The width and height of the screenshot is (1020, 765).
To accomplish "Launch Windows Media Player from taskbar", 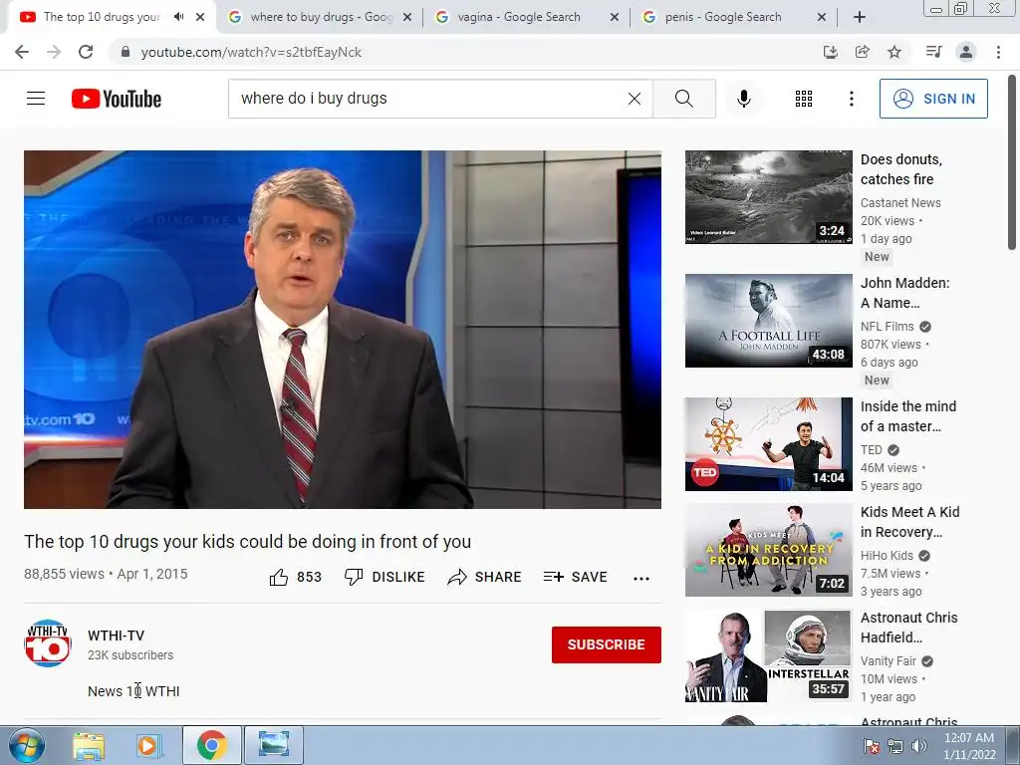I will point(148,745).
